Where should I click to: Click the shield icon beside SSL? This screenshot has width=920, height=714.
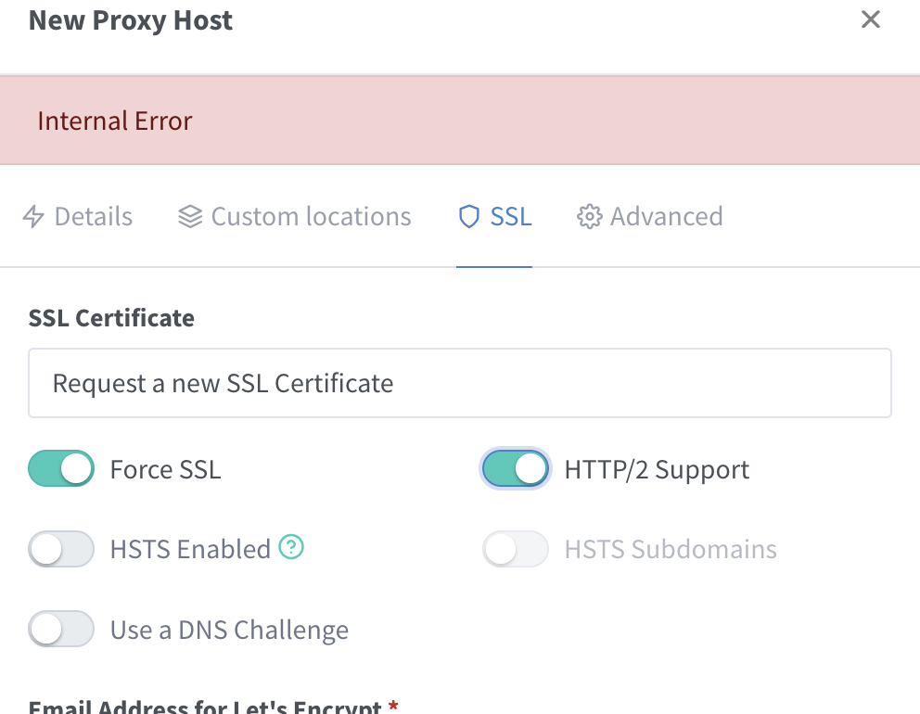469,217
